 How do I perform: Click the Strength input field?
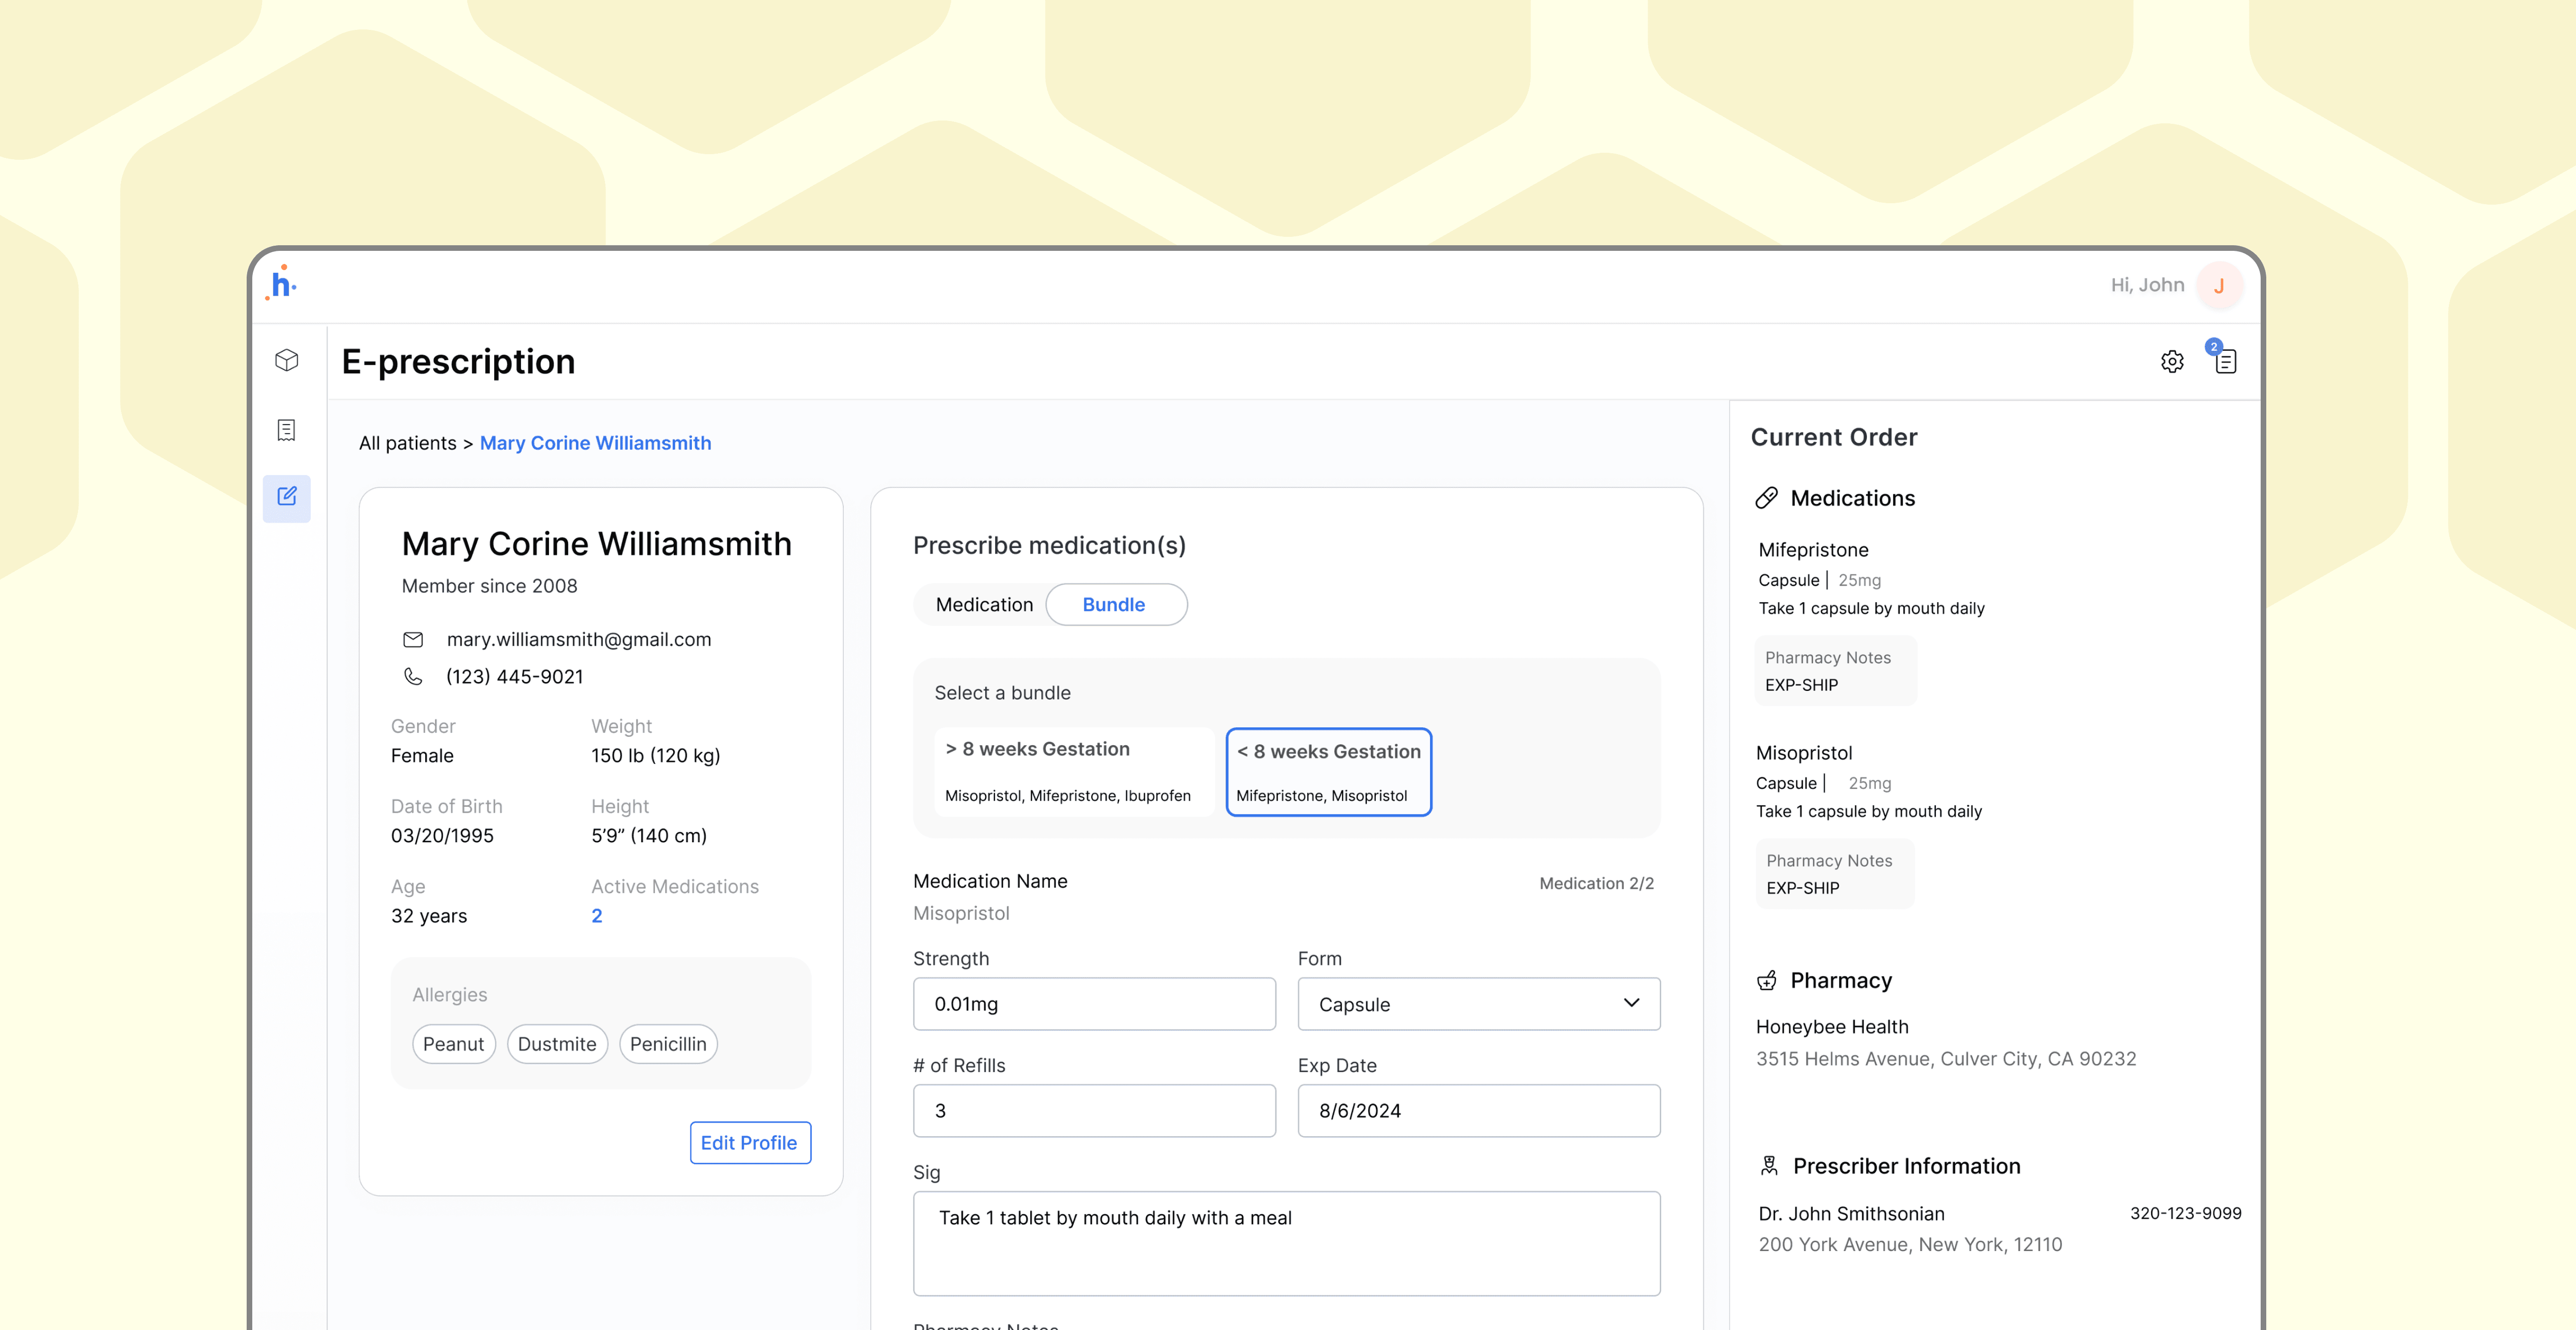click(x=1094, y=1004)
